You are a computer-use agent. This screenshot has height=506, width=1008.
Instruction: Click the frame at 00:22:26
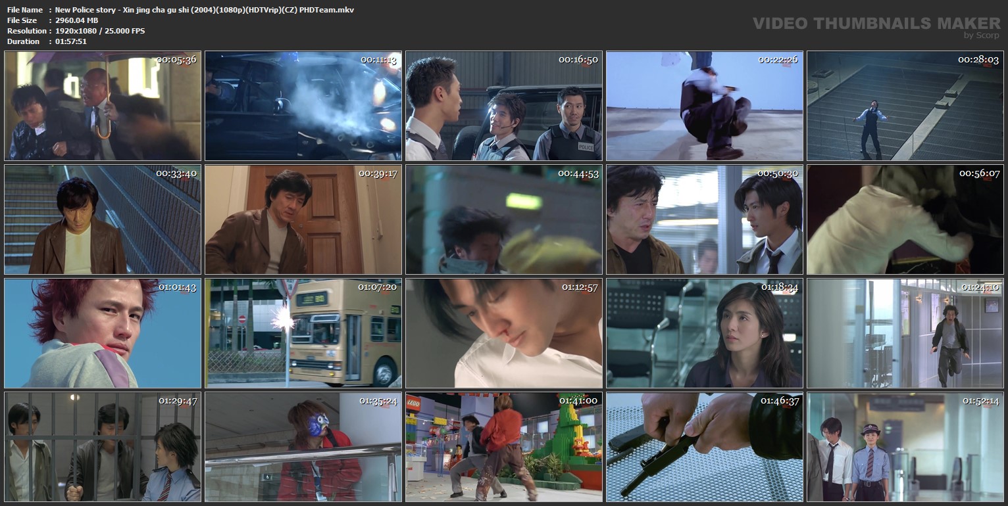point(705,106)
